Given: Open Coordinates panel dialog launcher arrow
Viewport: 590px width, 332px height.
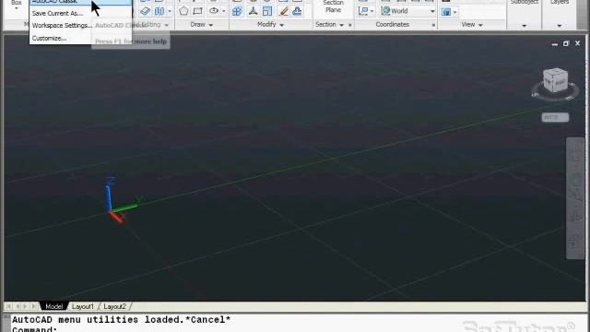Looking at the screenshot, I should point(433,25).
